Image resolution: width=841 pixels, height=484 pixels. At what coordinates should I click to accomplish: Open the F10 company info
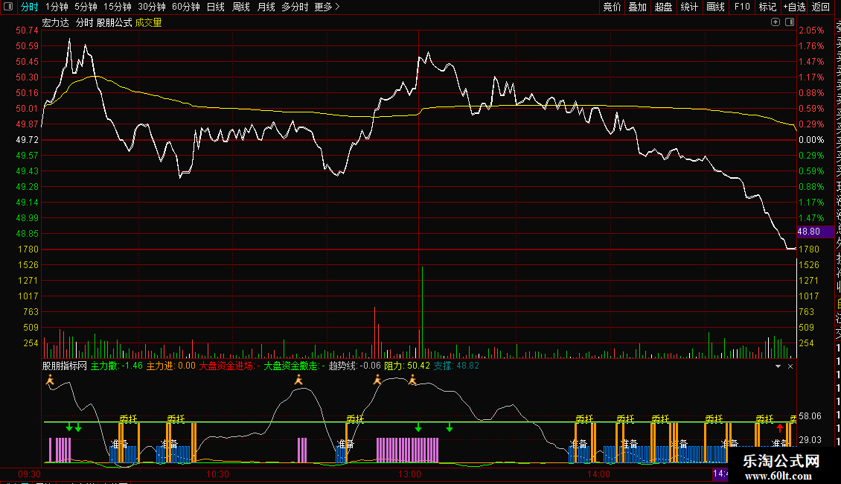tap(742, 7)
